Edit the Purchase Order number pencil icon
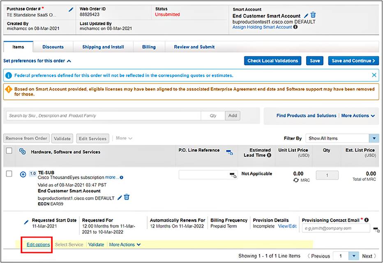383x263 pixels. 71,9
